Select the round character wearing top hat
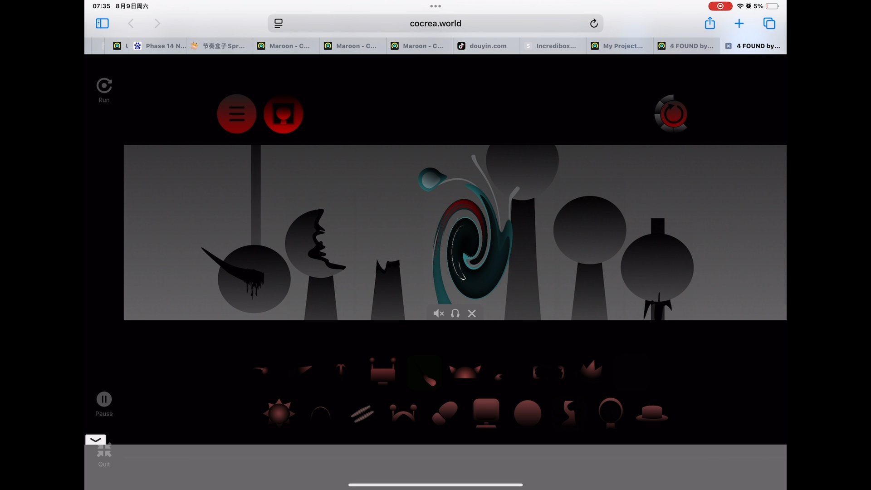 coord(657,269)
